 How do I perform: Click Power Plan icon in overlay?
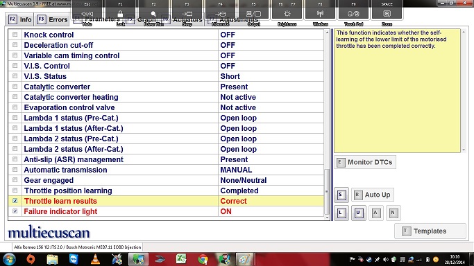[153, 14]
